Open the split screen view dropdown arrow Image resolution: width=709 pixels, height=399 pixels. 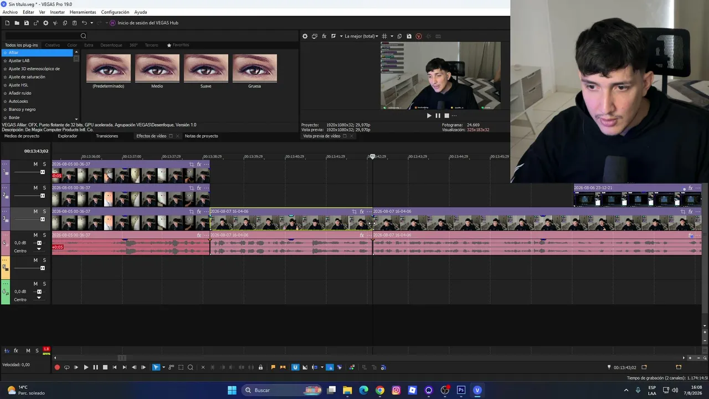[x=341, y=36]
